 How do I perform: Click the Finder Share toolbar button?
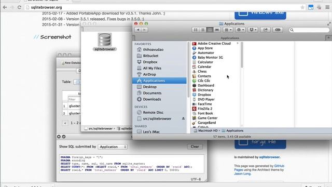265,30
